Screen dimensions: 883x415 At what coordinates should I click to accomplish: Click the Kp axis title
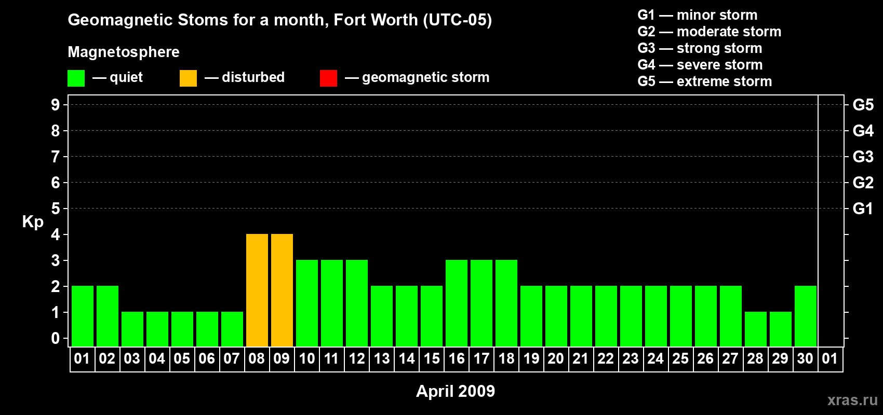(x=33, y=222)
